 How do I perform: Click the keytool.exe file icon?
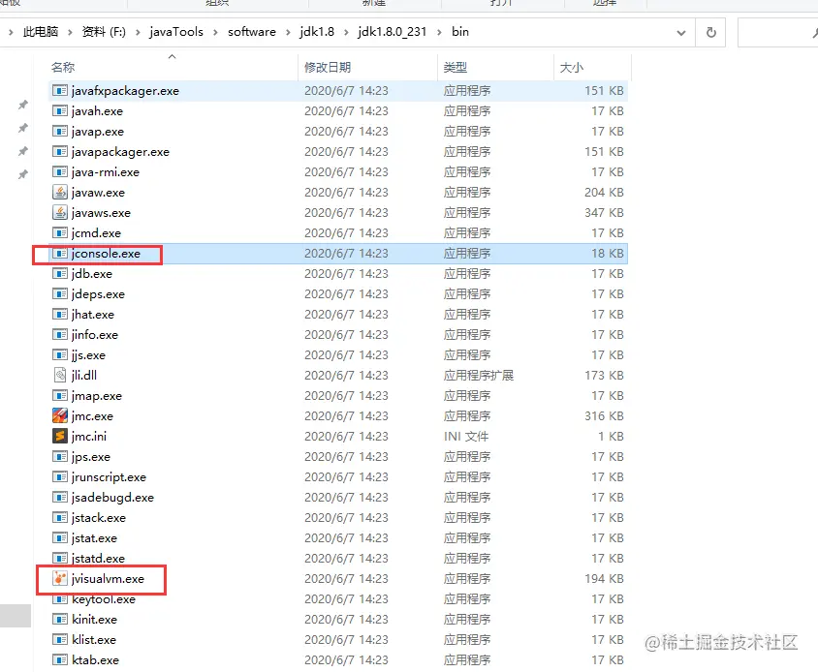(x=60, y=599)
